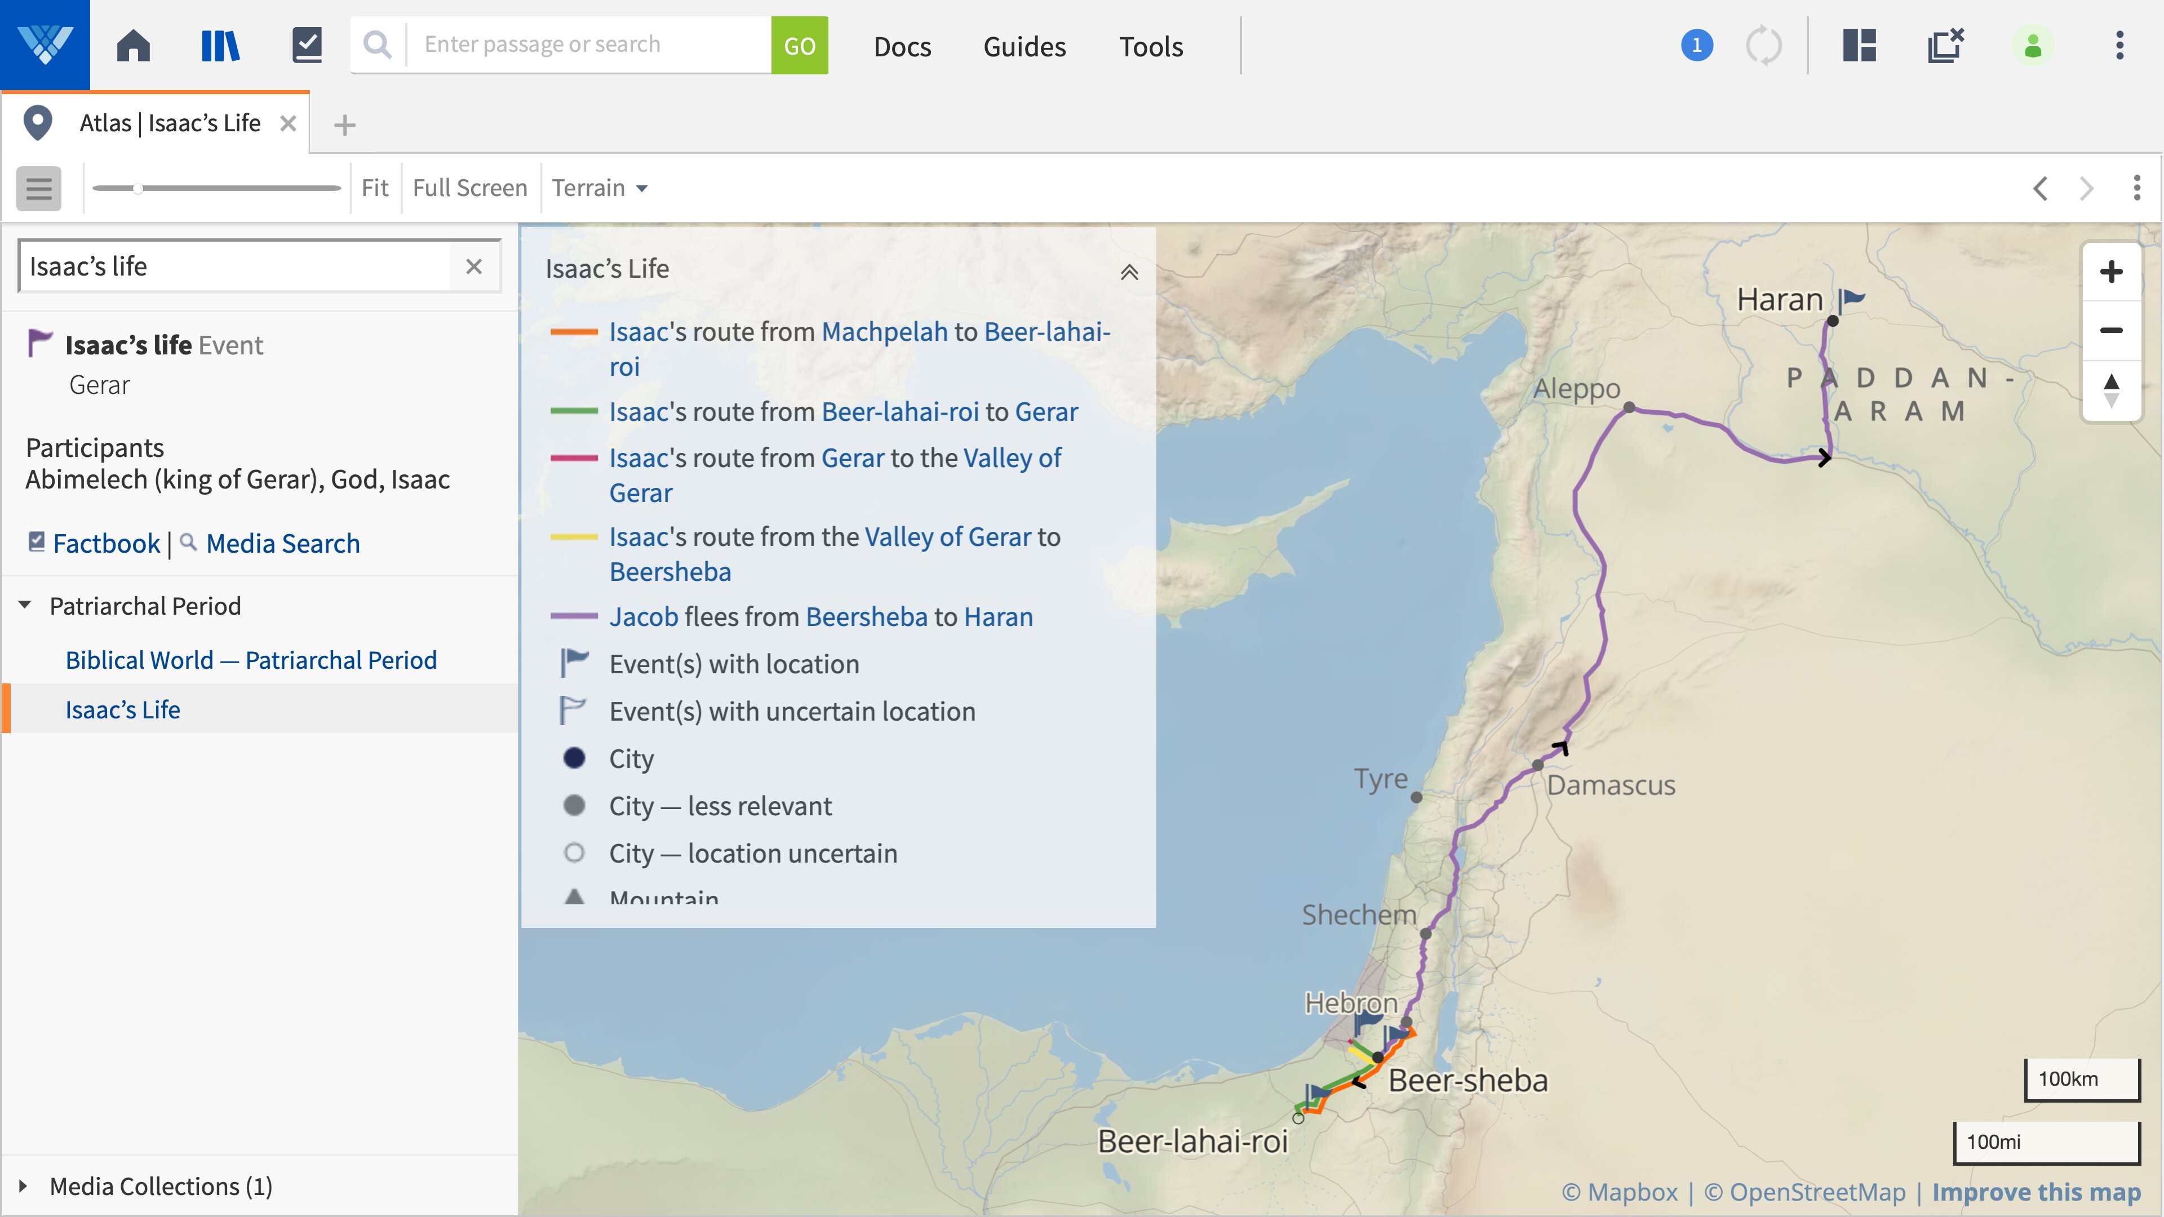Image resolution: width=2164 pixels, height=1217 pixels.
Task: Adjust the map zoom slider
Action: 137,187
